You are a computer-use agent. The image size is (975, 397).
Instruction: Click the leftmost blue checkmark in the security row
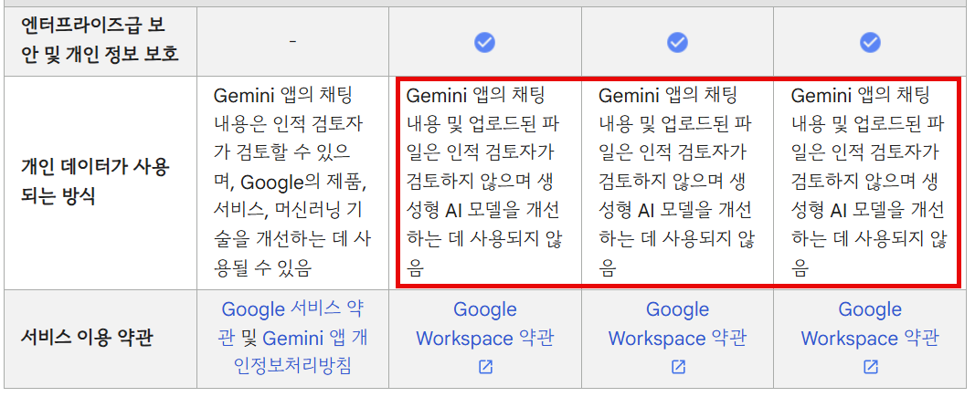tap(484, 42)
